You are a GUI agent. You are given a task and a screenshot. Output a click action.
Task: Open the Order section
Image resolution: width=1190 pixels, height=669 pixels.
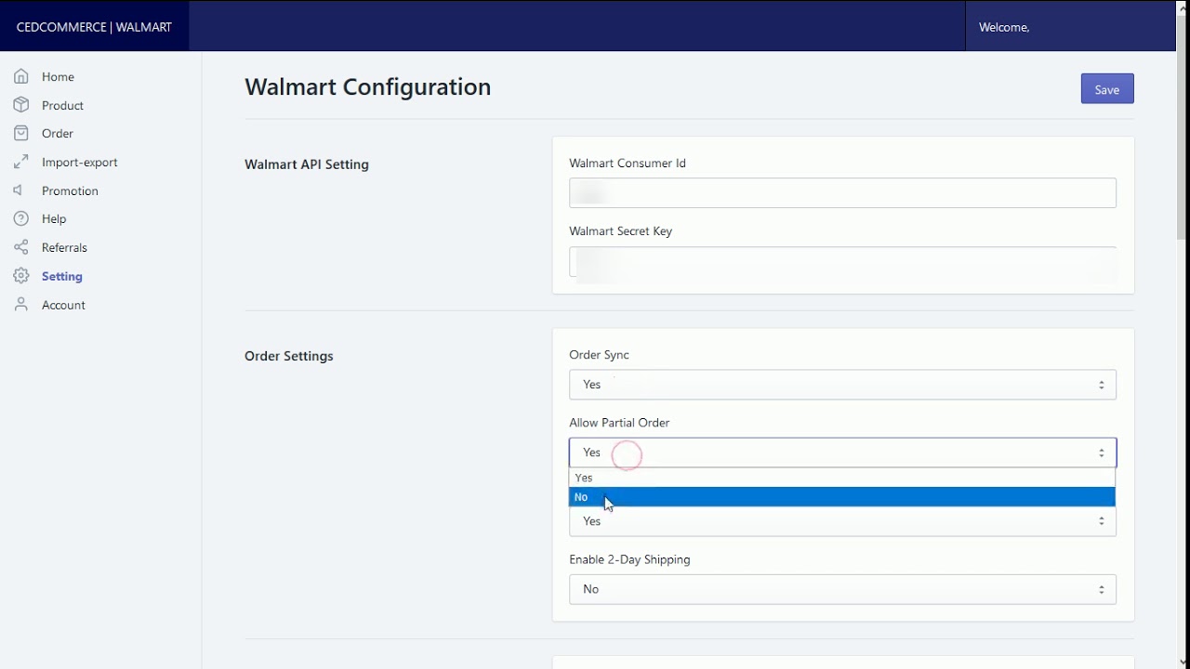(58, 134)
